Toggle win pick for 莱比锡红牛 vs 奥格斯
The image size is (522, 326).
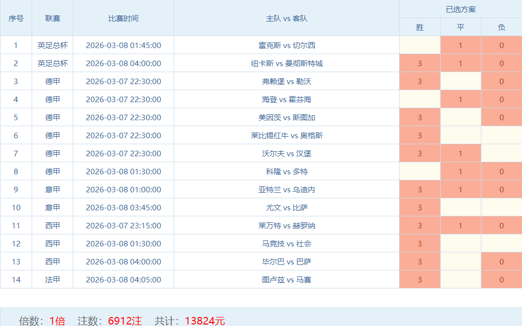click(420, 135)
